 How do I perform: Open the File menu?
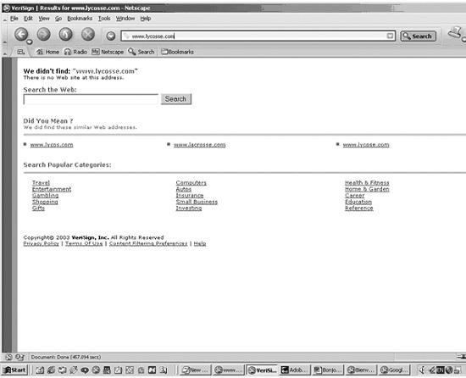(x=14, y=19)
